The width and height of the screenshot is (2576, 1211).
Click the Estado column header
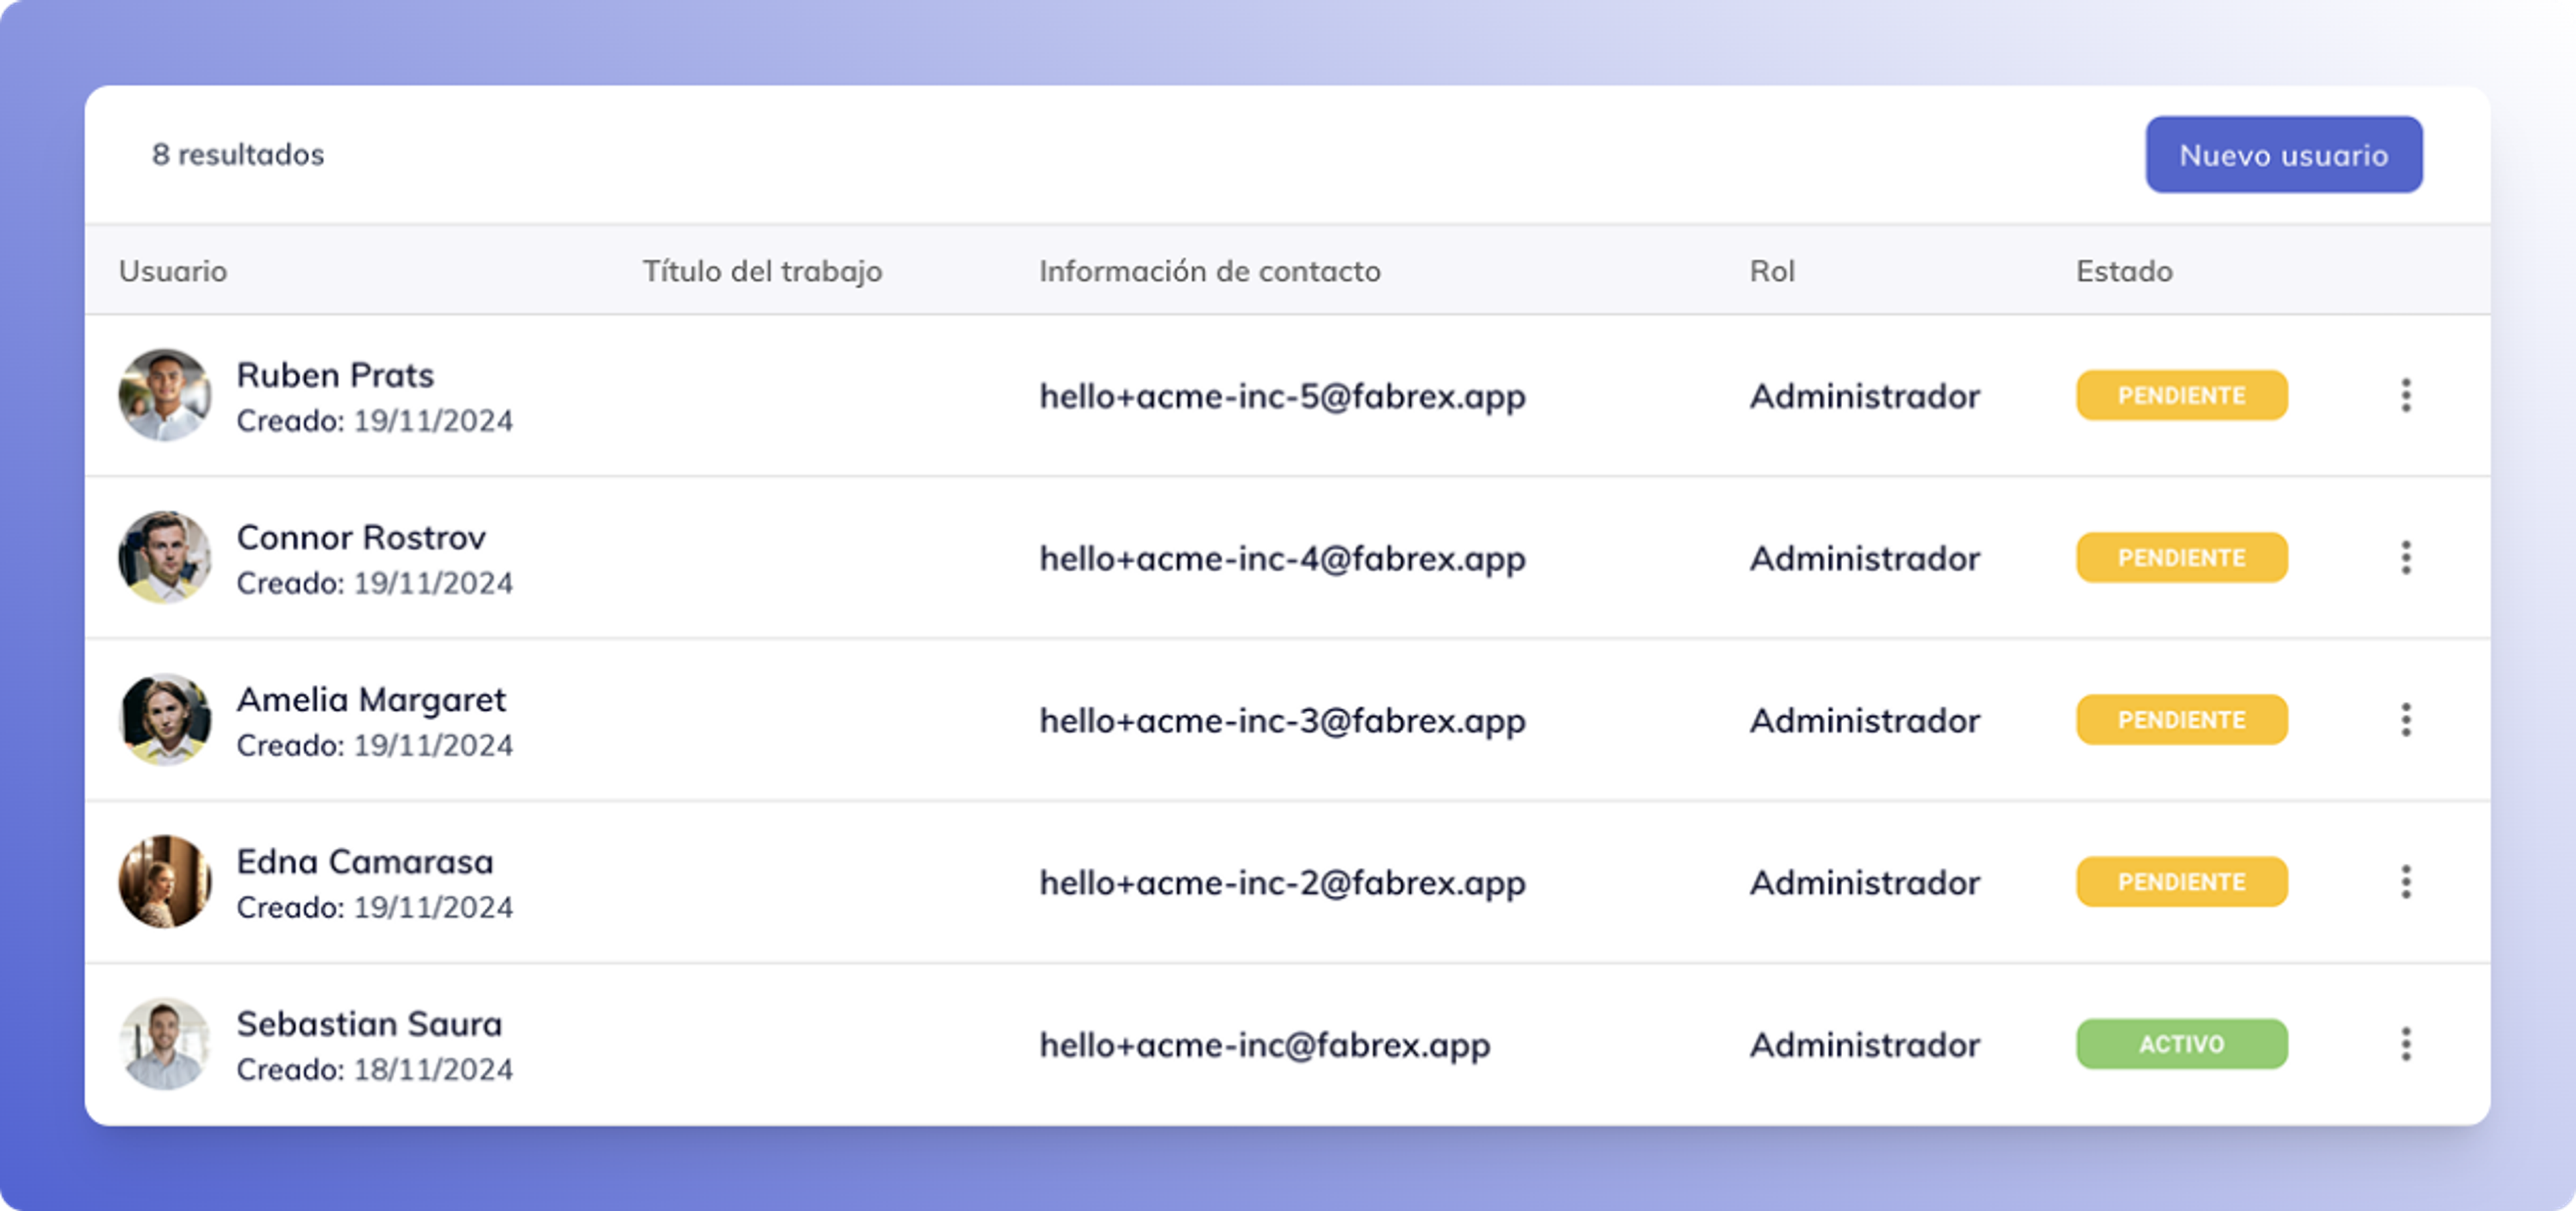pos(2124,271)
